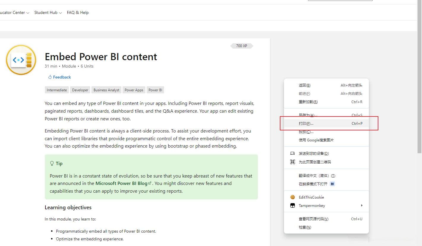
Task: Open the 打印(P)... context menu entry
Action: 326,123
